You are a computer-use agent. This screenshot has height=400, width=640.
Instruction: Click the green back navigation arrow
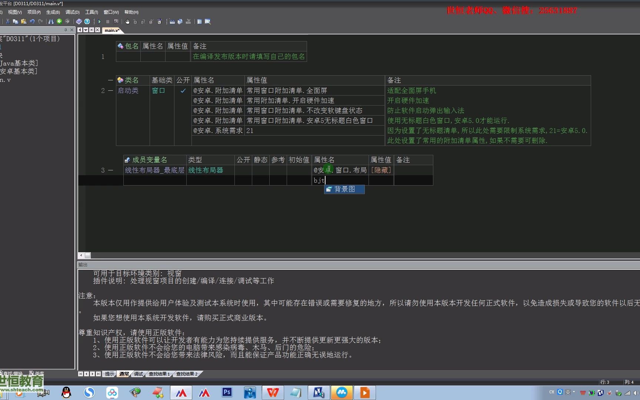coord(59,21)
